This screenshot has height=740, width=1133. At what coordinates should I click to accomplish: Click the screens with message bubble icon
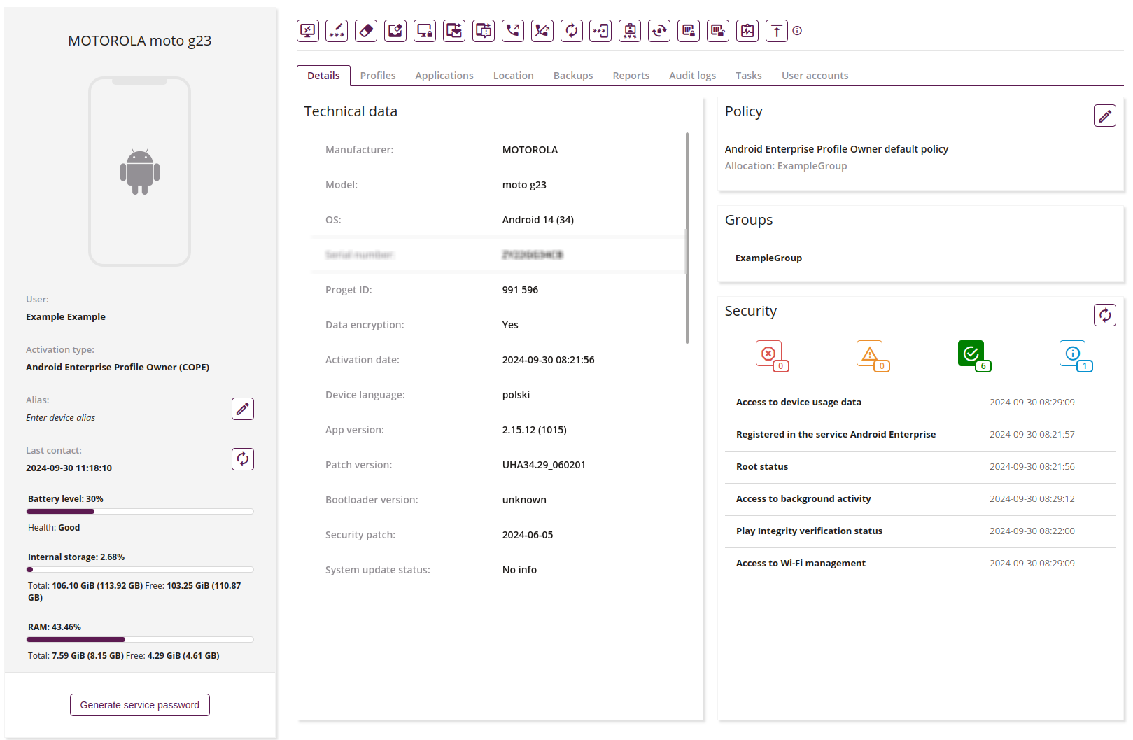(x=484, y=31)
